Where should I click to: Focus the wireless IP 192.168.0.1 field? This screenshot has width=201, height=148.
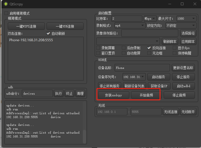112,111
